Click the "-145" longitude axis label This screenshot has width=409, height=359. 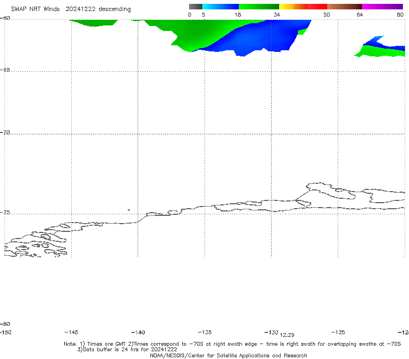click(x=71, y=332)
